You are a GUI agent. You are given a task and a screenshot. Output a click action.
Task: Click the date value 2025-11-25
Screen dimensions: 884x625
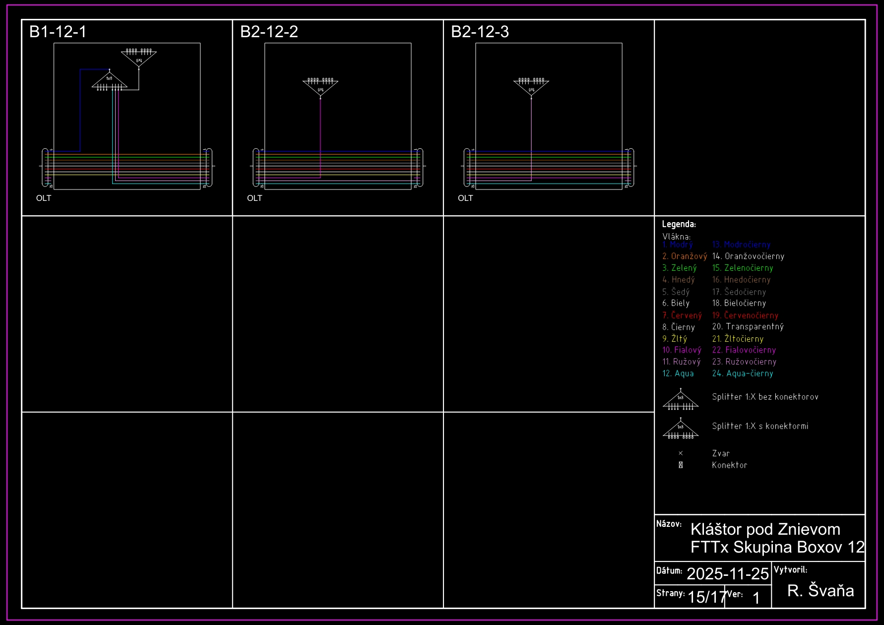pos(727,574)
